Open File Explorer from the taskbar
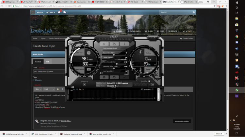 coord(237,19)
